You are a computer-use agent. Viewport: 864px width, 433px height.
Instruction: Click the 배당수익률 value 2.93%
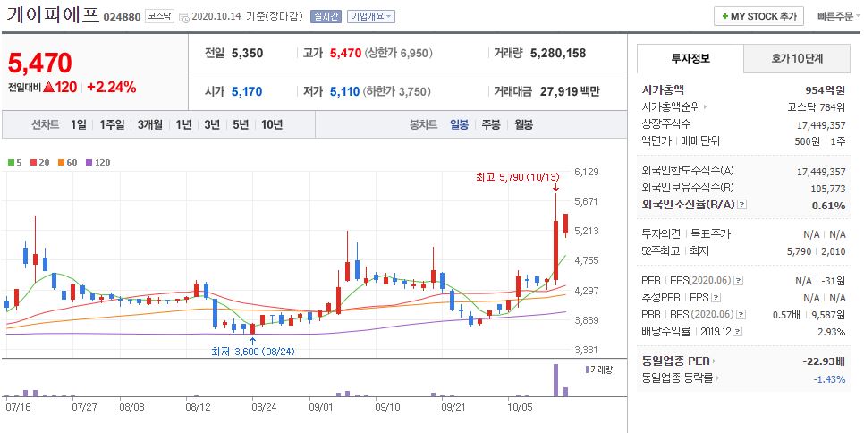click(x=832, y=332)
